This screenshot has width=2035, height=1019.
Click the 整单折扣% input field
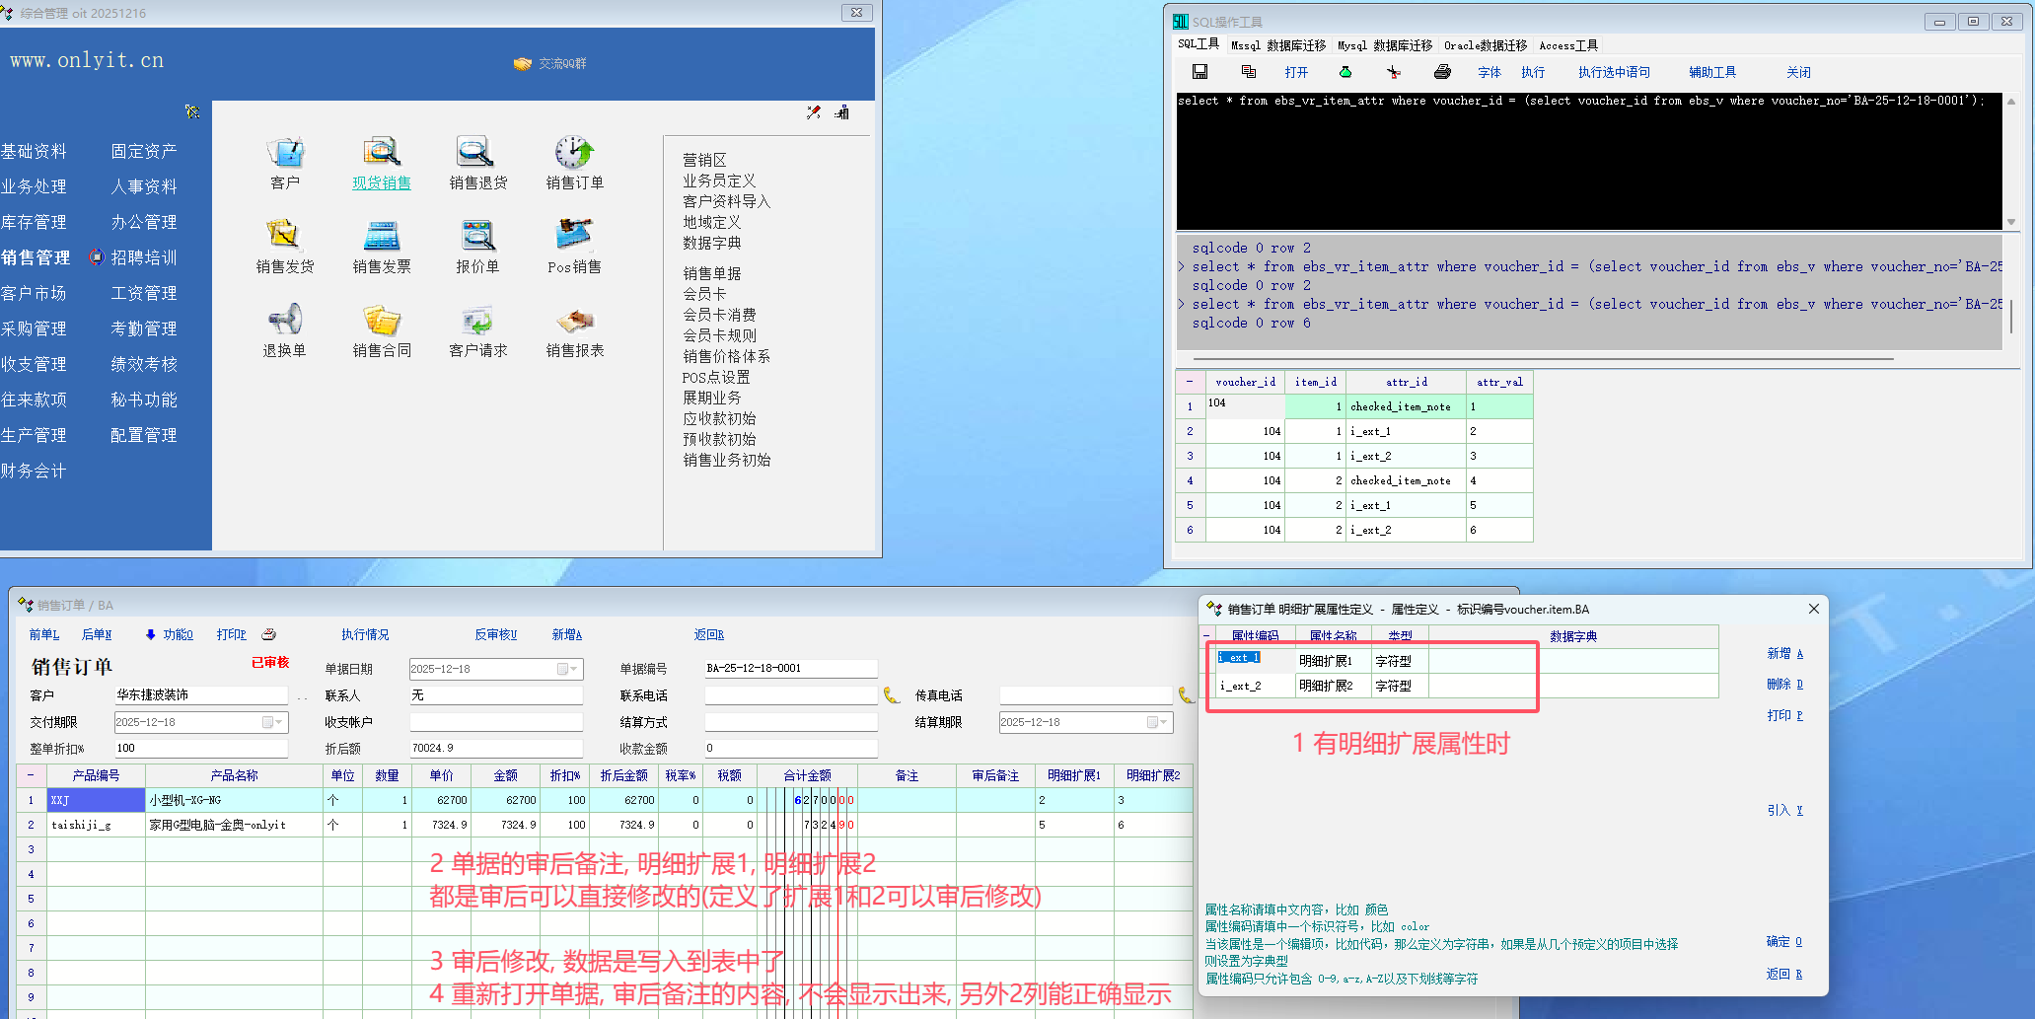click(x=200, y=749)
